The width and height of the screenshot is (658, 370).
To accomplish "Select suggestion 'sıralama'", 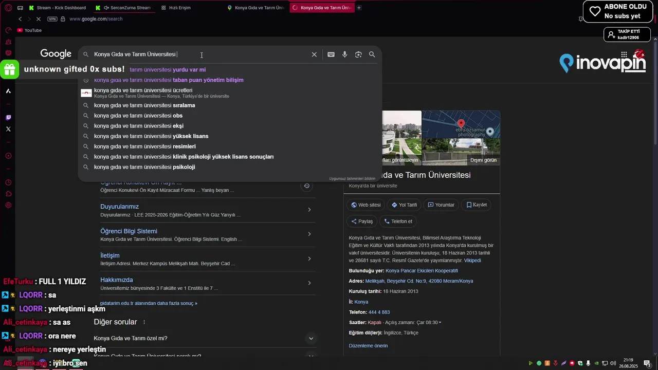I will [230, 105].
